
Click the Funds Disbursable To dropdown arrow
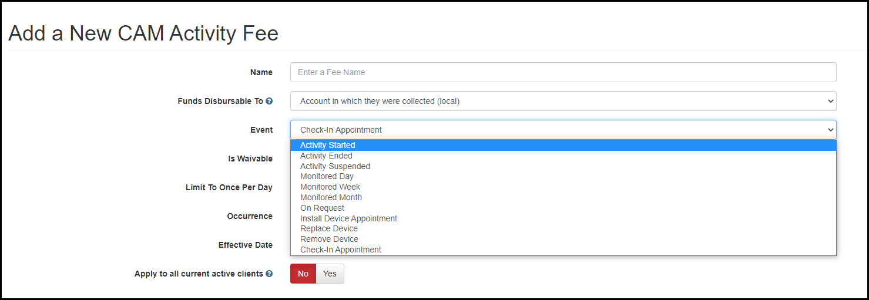click(x=830, y=101)
